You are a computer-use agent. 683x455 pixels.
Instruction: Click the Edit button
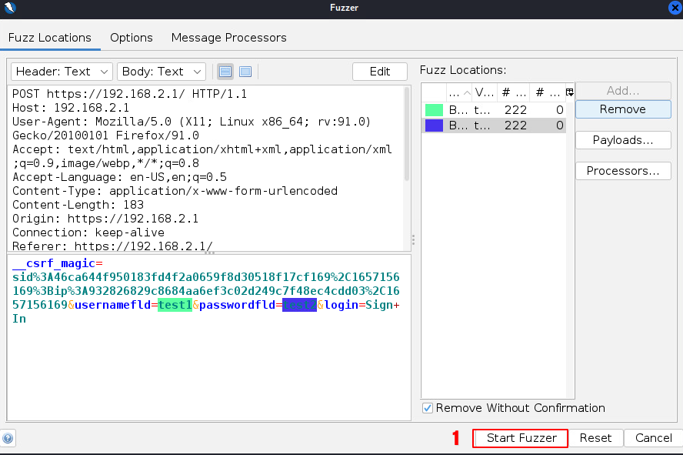[379, 72]
